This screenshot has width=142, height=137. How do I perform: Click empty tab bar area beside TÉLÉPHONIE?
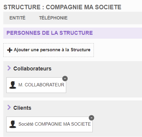coord(104,18)
